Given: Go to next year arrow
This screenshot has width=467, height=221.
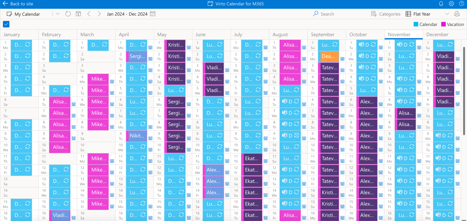Looking at the screenshot, I should (x=99, y=14).
